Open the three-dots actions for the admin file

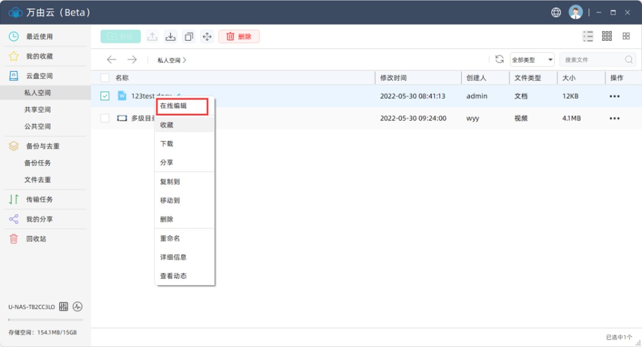coord(614,96)
